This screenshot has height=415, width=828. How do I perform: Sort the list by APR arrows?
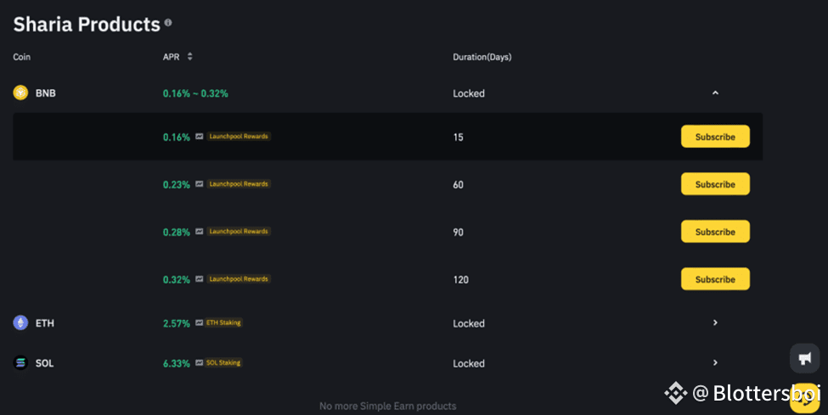point(190,57)
